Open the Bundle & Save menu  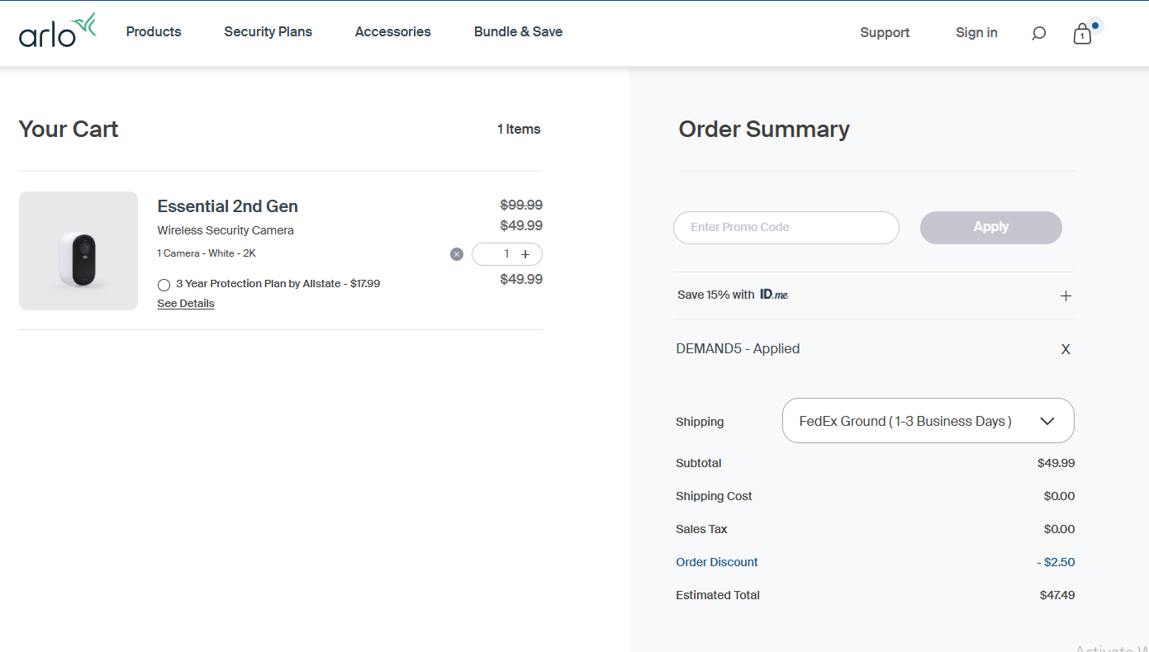(519, 32)
